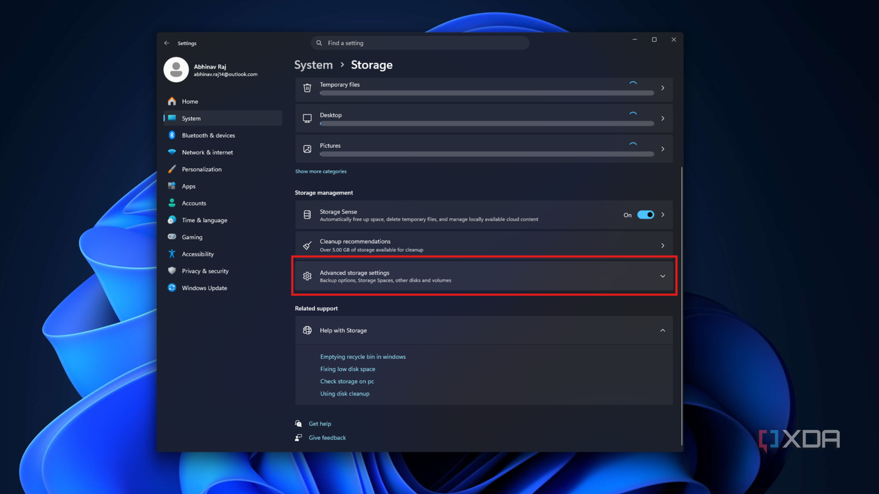This screenshot has width=879, height=494.
Task: Click the Cleanup recommendations broom icon
Action: 307,245
